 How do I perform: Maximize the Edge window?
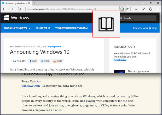[151, 3]
